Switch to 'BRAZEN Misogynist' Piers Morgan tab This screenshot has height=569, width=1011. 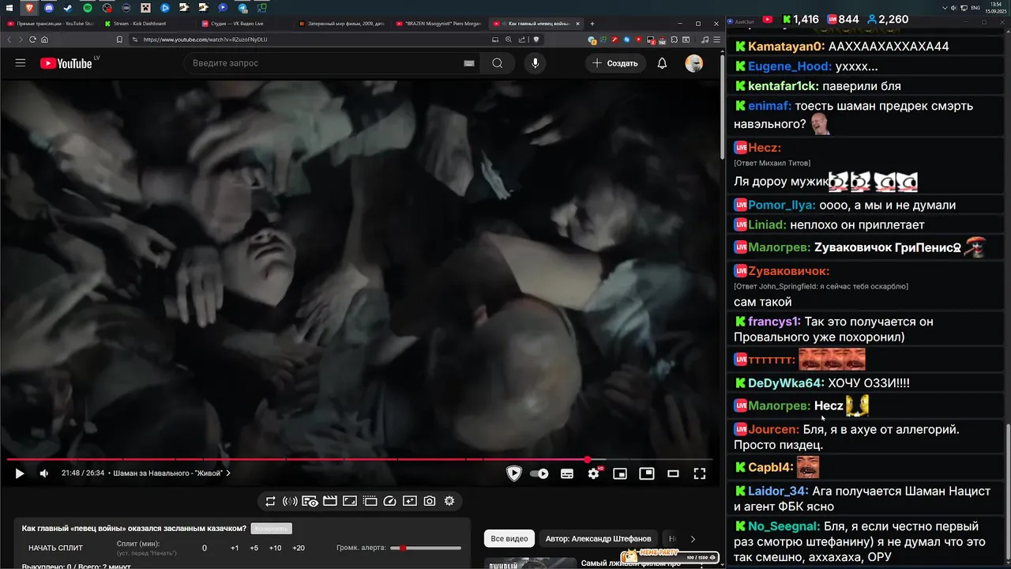[x=439, y=24]
